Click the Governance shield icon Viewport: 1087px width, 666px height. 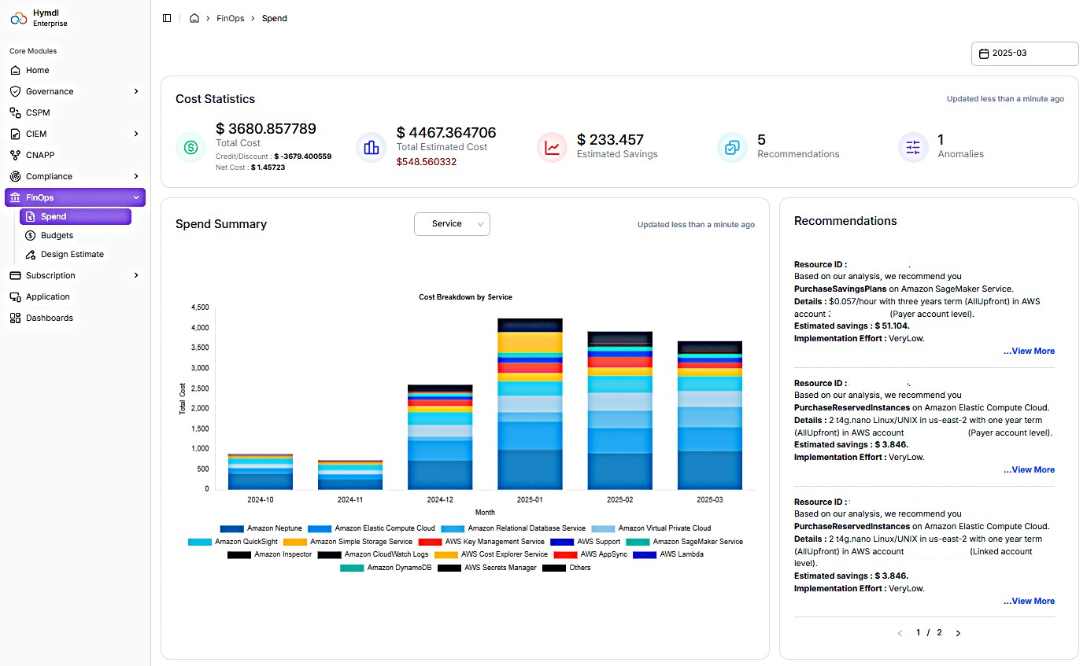pyautogui.click(x=15, y=91)
